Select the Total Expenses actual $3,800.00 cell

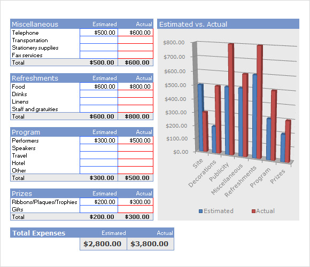150,244
